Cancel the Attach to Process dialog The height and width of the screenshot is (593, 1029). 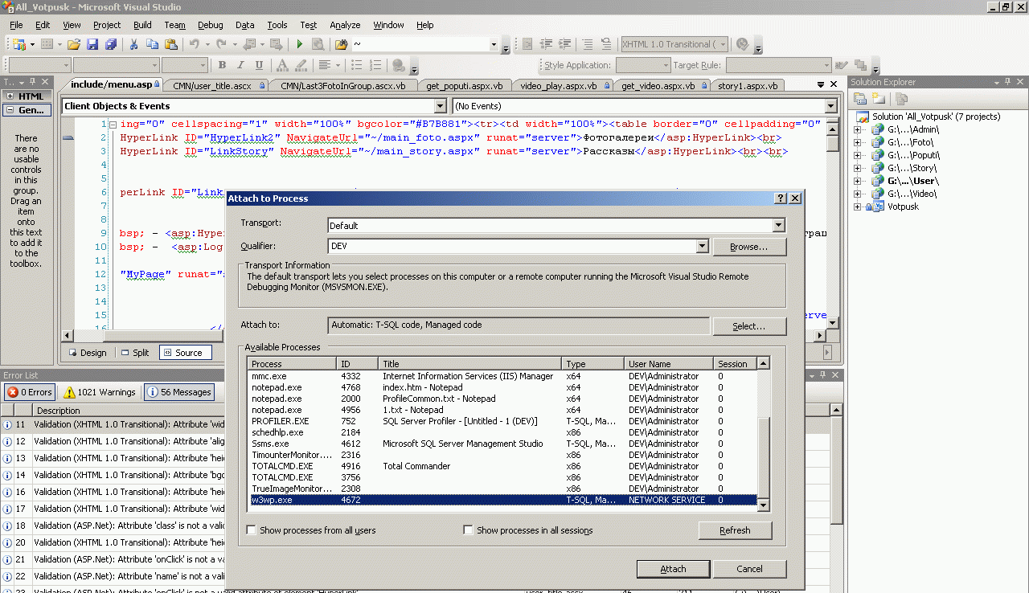(x=749, y=569)
